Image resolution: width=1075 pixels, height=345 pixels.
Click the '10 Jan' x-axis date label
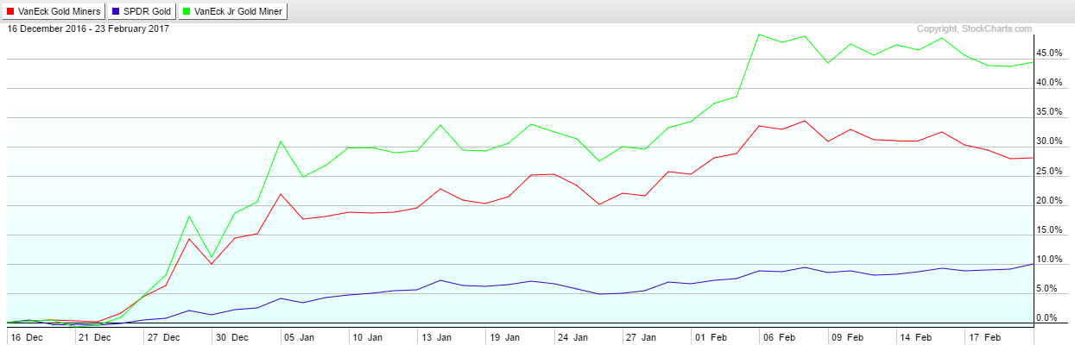pos(368,337)
